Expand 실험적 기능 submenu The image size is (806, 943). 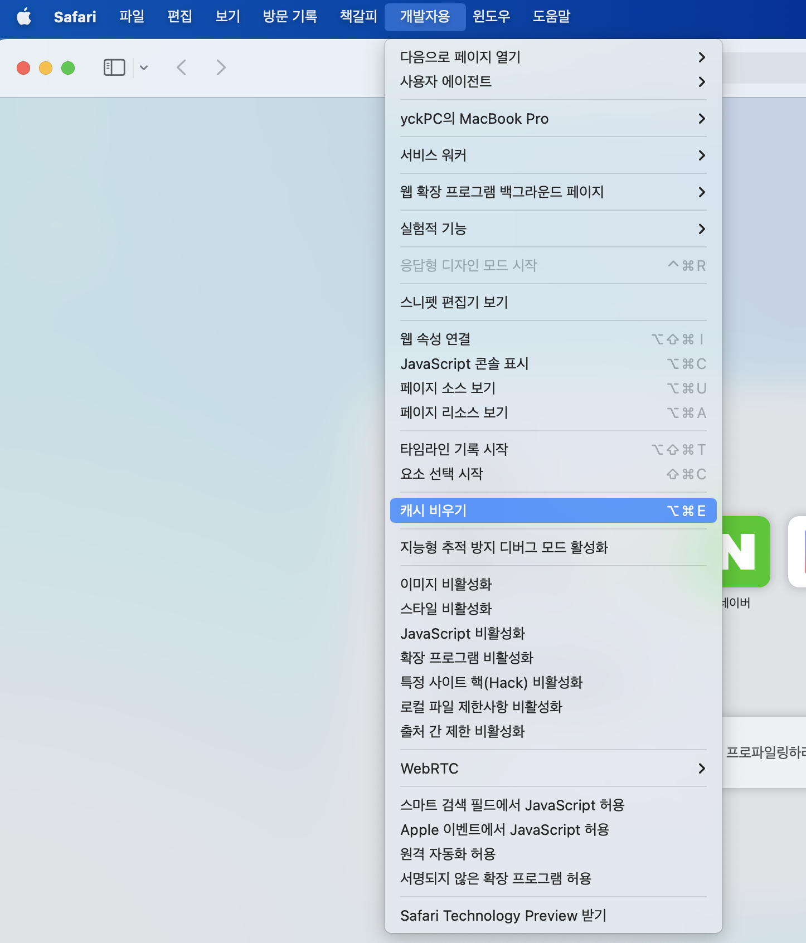point(553,229)
